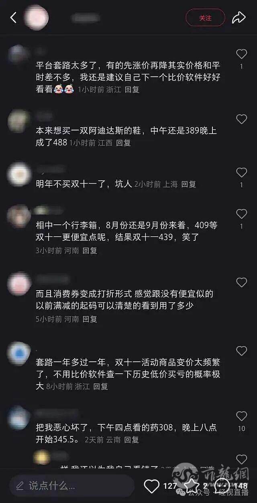The height and width of the screenshot is (503, 257).
Task: Follow the author with 关注 button
Action: click(205, 18)
